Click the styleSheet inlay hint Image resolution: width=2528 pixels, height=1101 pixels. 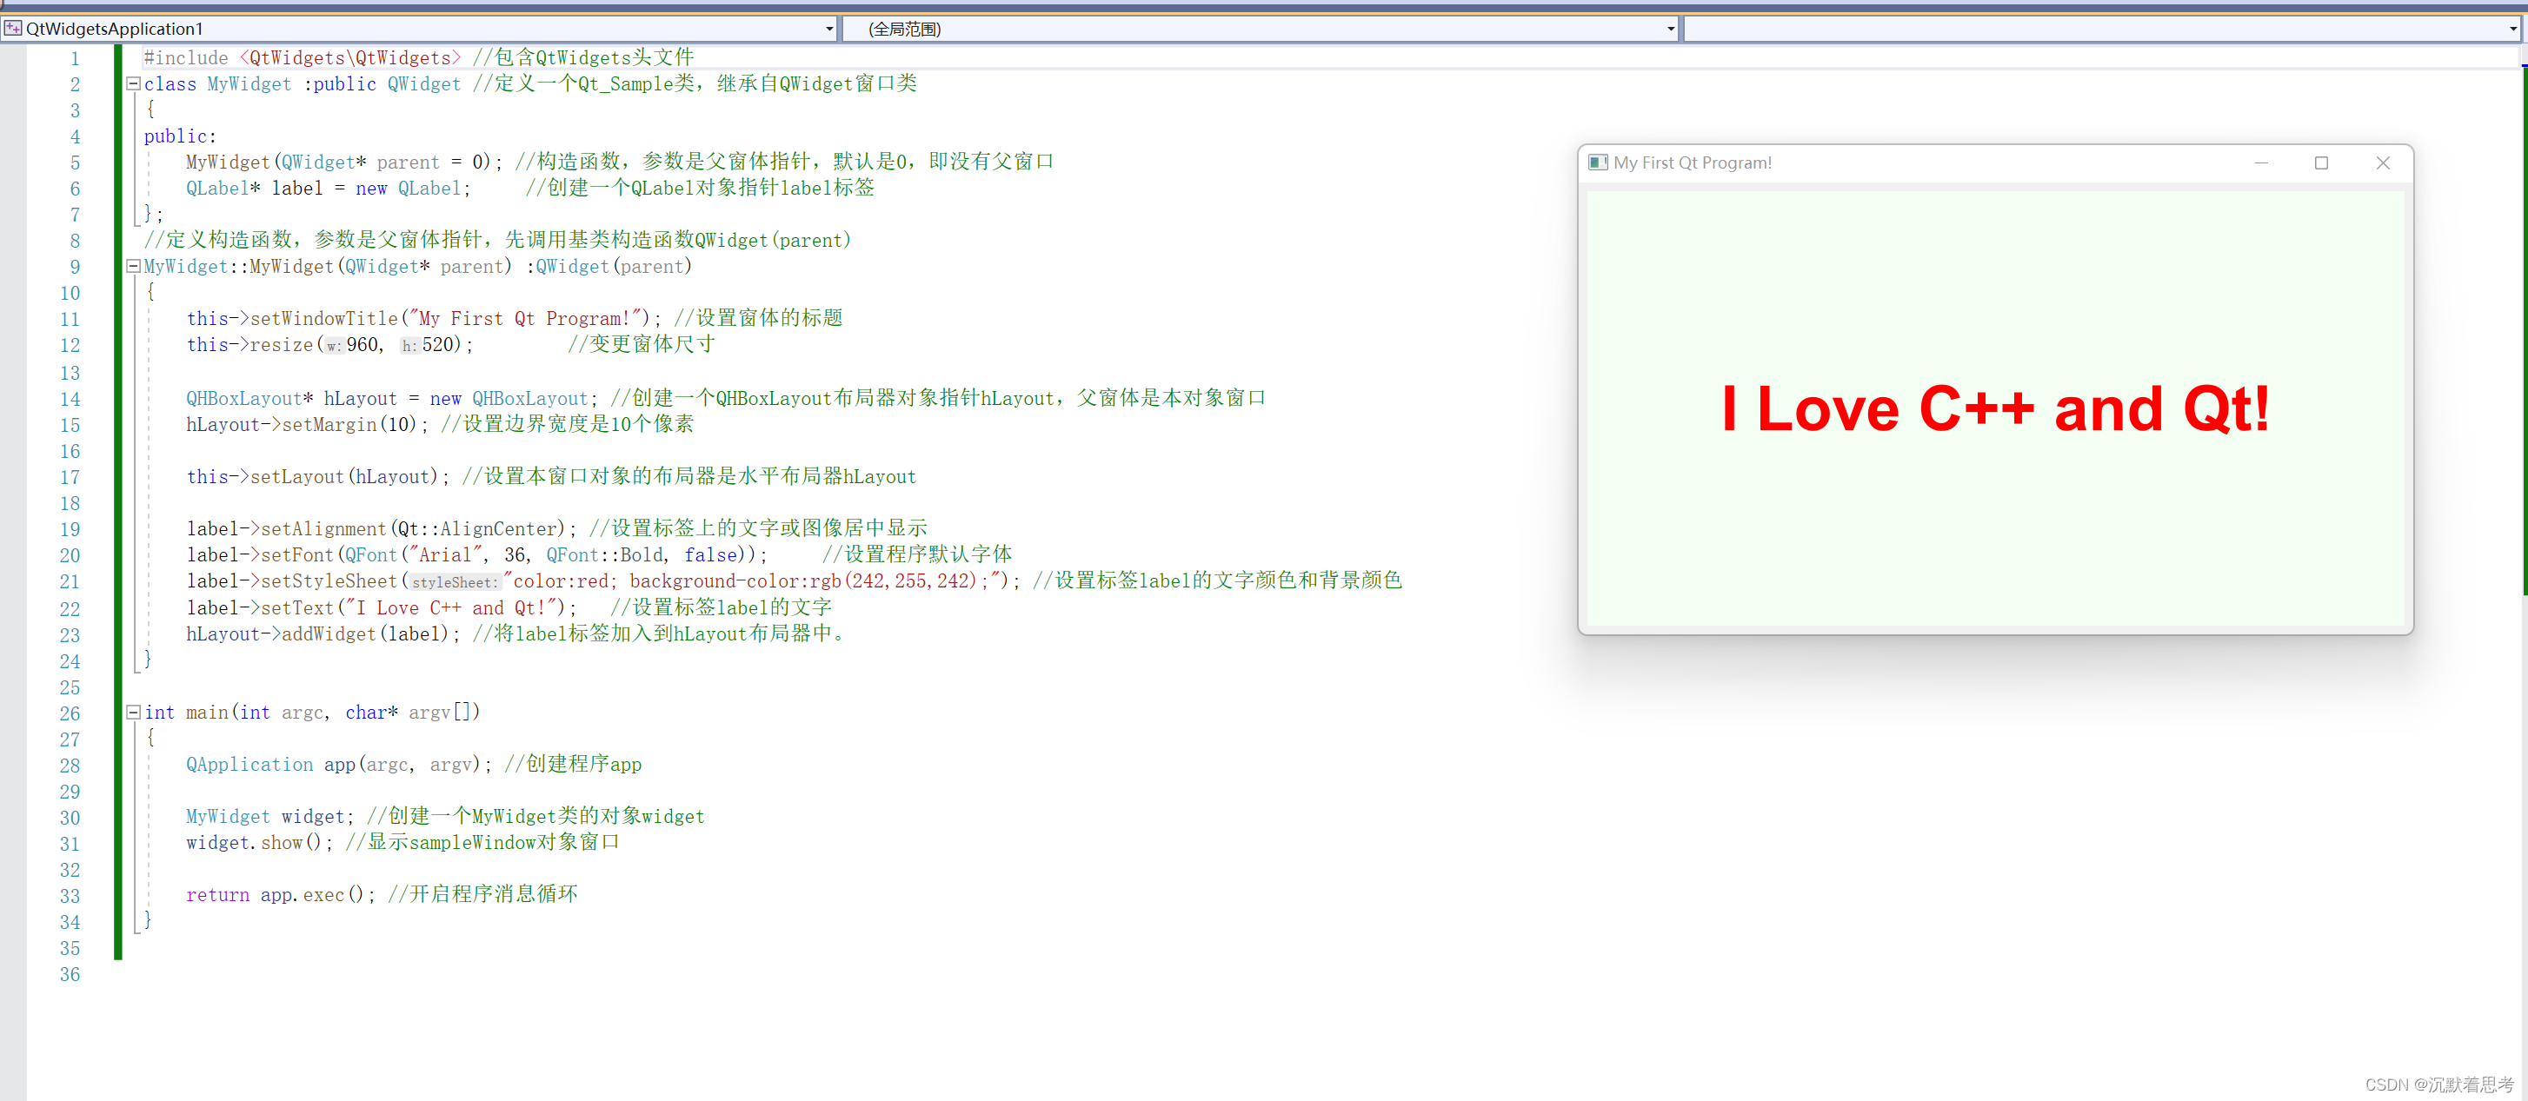tap(455, 583)
